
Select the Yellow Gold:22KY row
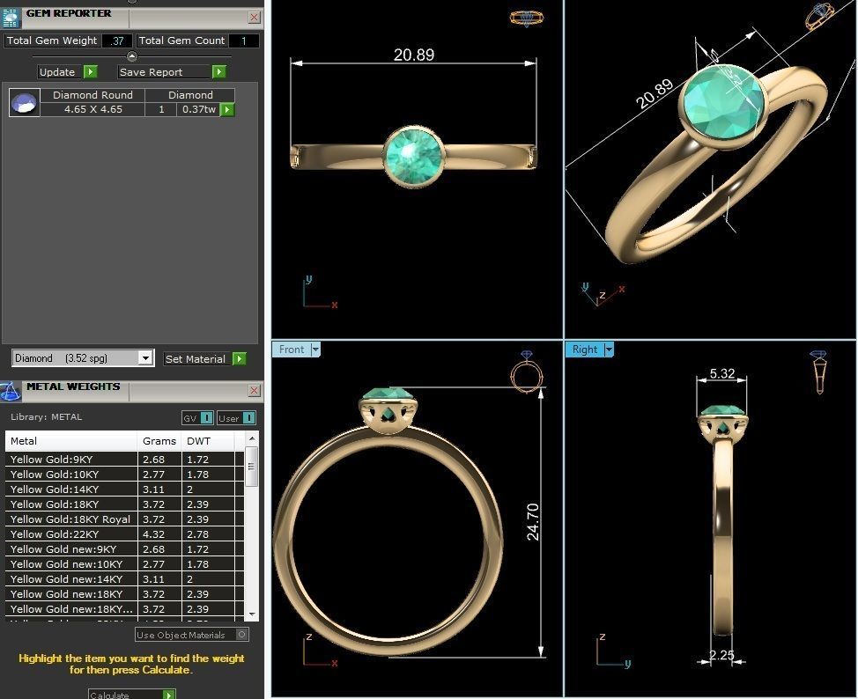[124, 534]
